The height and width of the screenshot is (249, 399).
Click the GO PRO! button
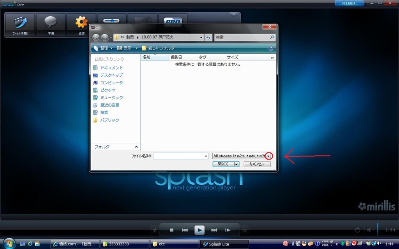pyautogui.click(x=349, y=3)
